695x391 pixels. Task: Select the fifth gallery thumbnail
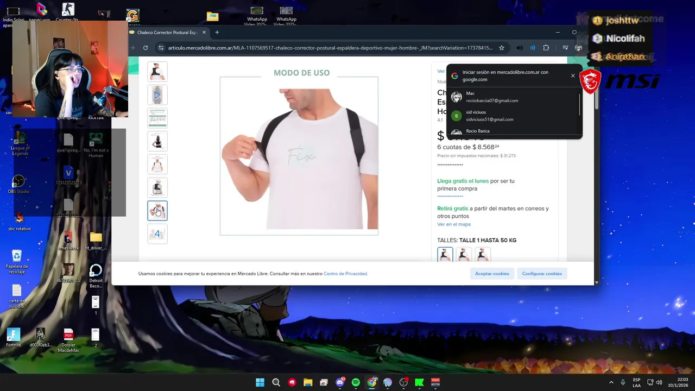(157, 165)
